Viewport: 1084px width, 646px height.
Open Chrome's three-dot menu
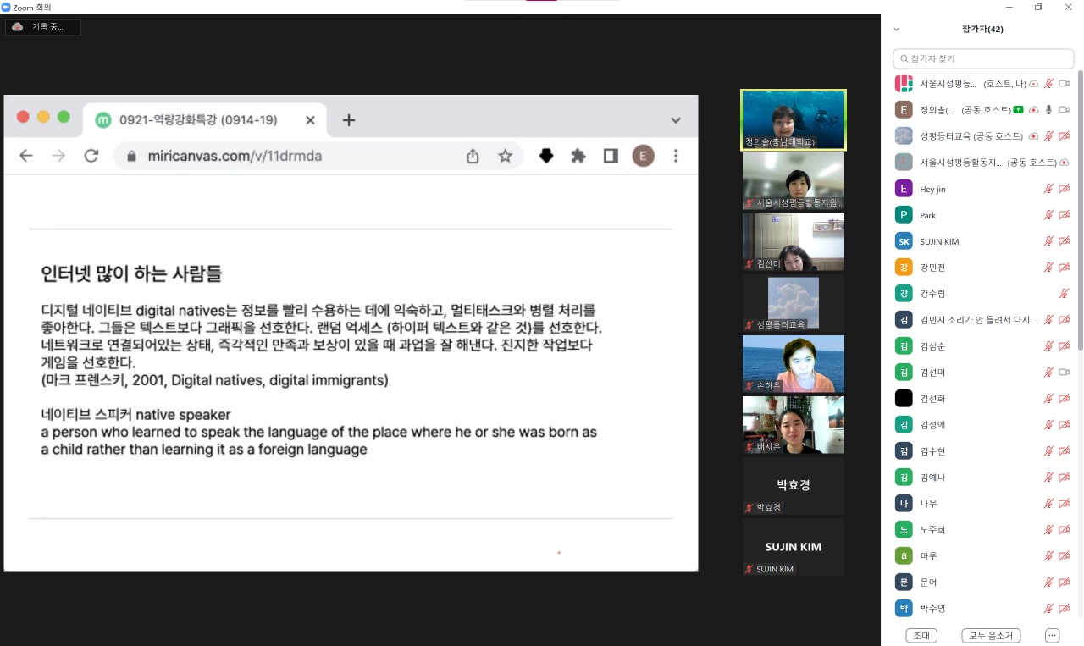pos(675,156)
